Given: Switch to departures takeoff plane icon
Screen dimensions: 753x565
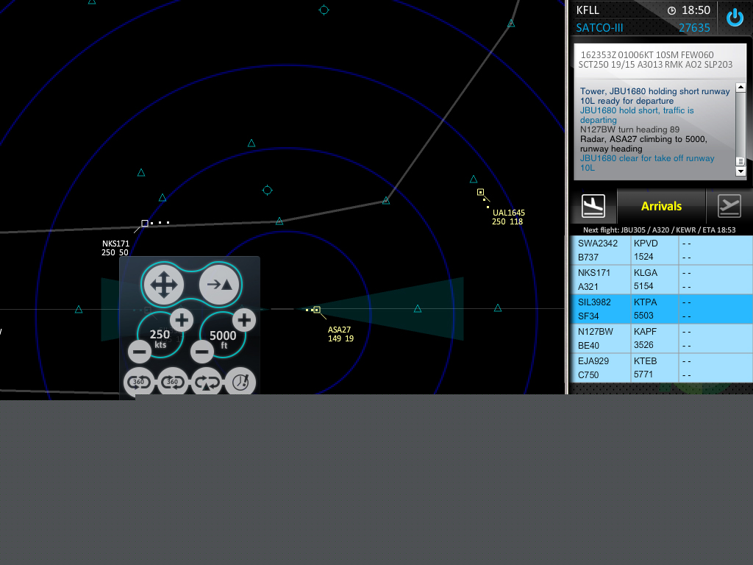Looking at the screenshot, I should [x=729, y=206].
